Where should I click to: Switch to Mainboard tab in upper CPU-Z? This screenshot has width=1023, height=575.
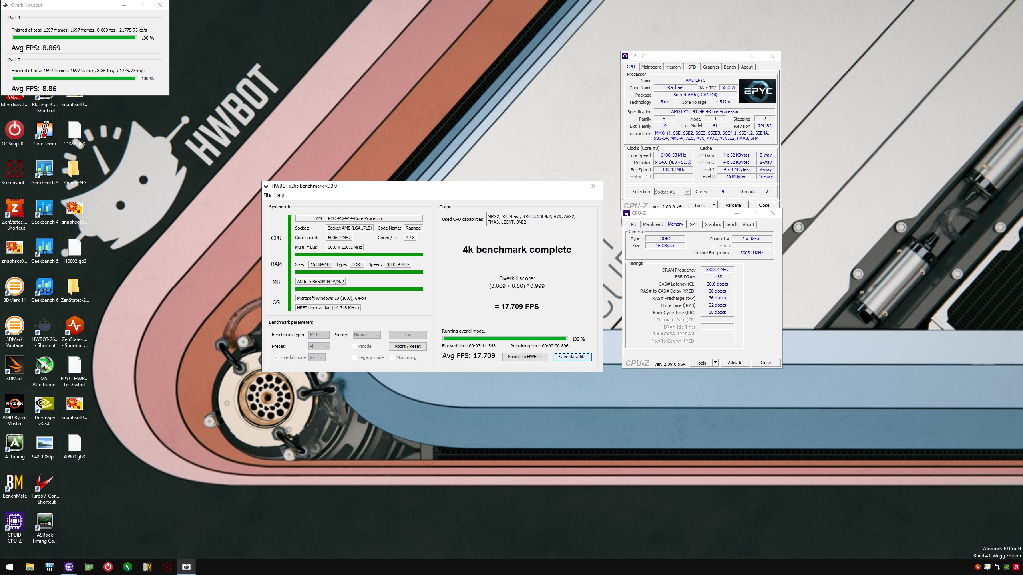click(x=651, y=67)
